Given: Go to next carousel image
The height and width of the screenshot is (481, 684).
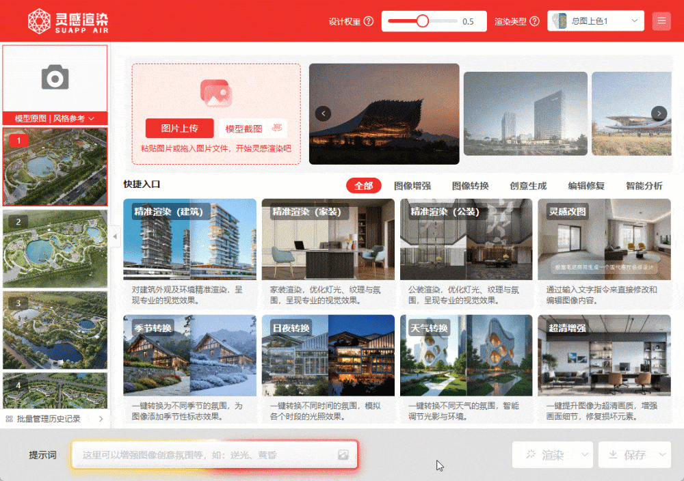Looking at the screenshot, I should click(659, 113).
